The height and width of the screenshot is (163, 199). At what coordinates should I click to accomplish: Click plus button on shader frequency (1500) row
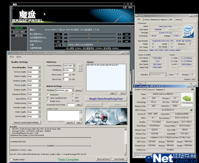pyautogui.click(x=119, y=38)
